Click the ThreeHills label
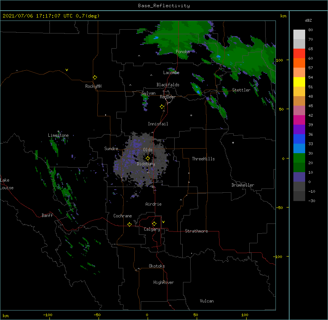The image size is (328, 320). [x=203, y=159]
